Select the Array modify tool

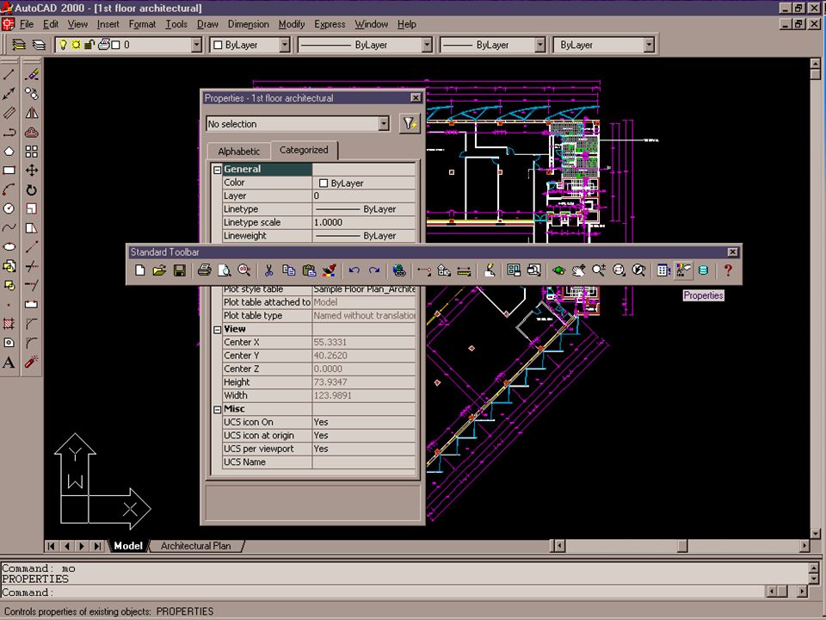[x=32, y=152]
